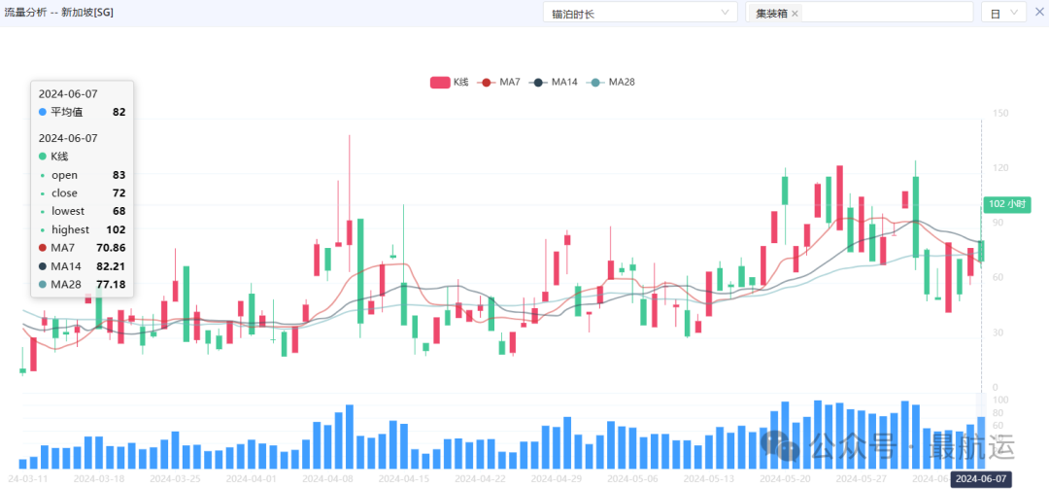The height and width of the screenshot is (489, 1049).
Task: Click the 150 y-axis value
Action: (x=1000, y=113)
